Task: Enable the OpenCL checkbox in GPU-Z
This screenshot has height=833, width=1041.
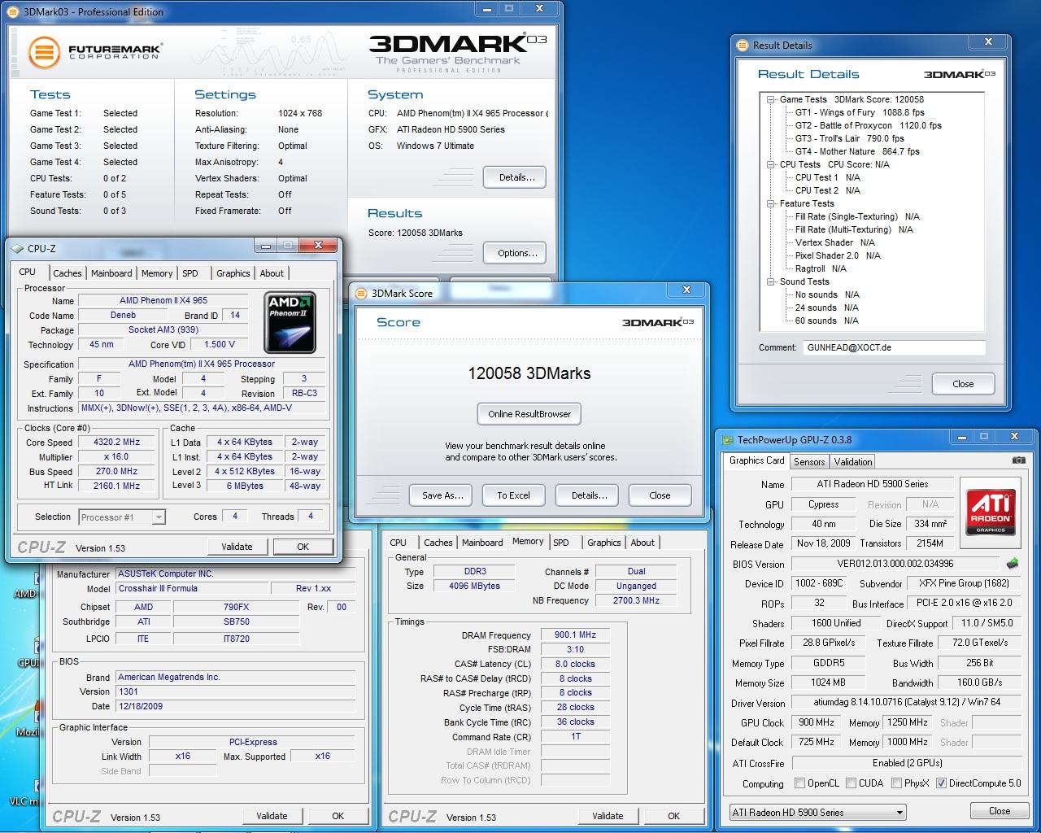Action: 799,783
